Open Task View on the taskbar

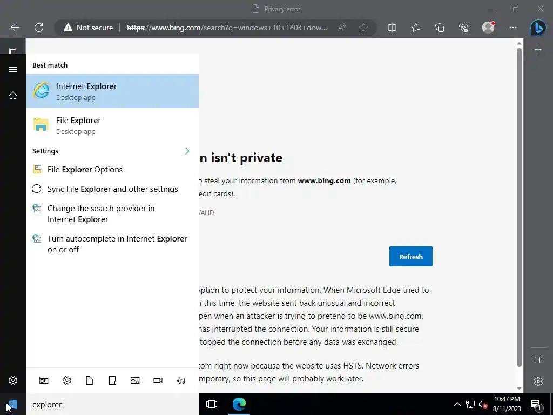(212, 404)
